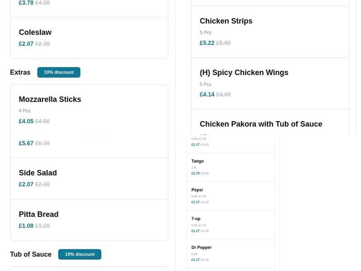Select Chicken Pakora with Tub of Sauce
Image resolution: width=361 pixels, height=271 pixels.
[x=261, y=124]
